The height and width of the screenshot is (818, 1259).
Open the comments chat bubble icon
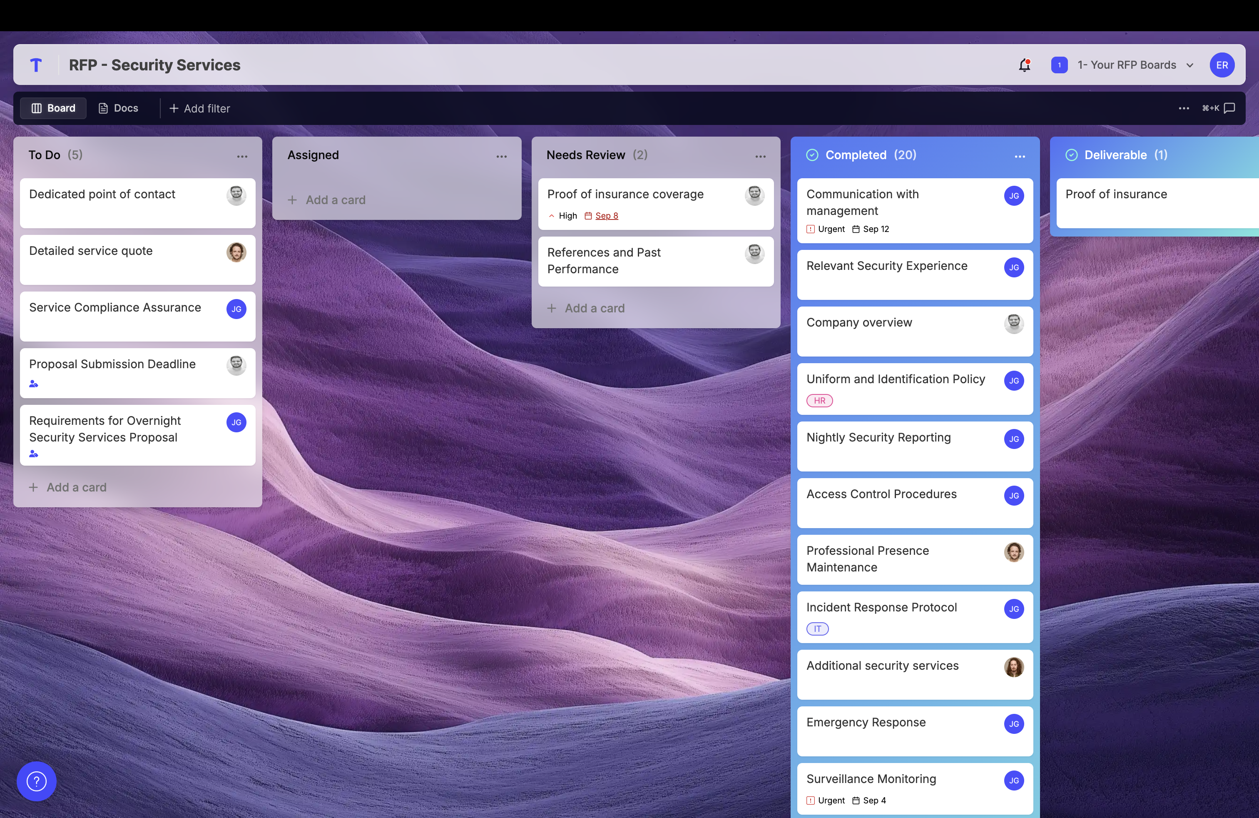pos(1230,108)
